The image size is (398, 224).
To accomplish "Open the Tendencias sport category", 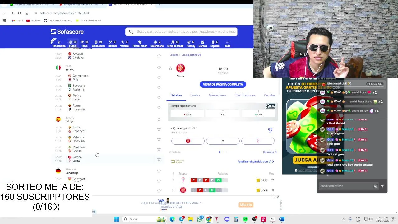I will point(58,44).
